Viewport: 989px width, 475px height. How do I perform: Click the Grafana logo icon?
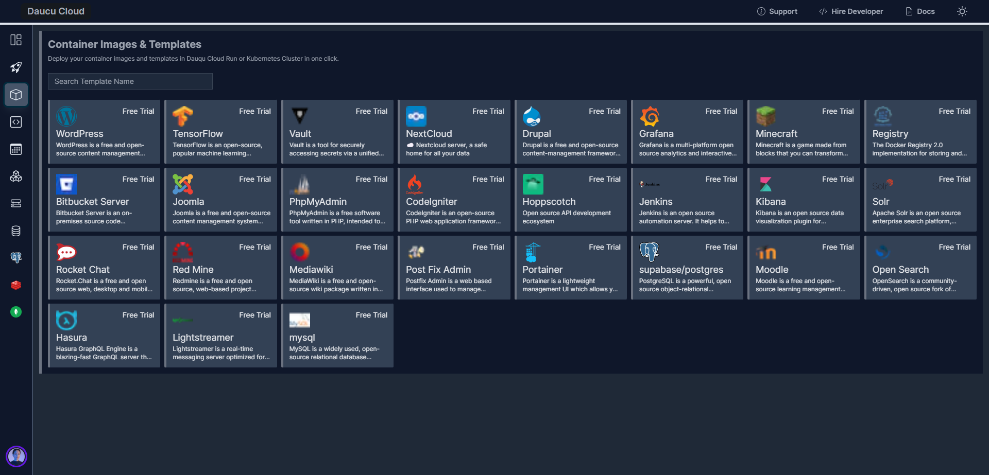point(650,116)
